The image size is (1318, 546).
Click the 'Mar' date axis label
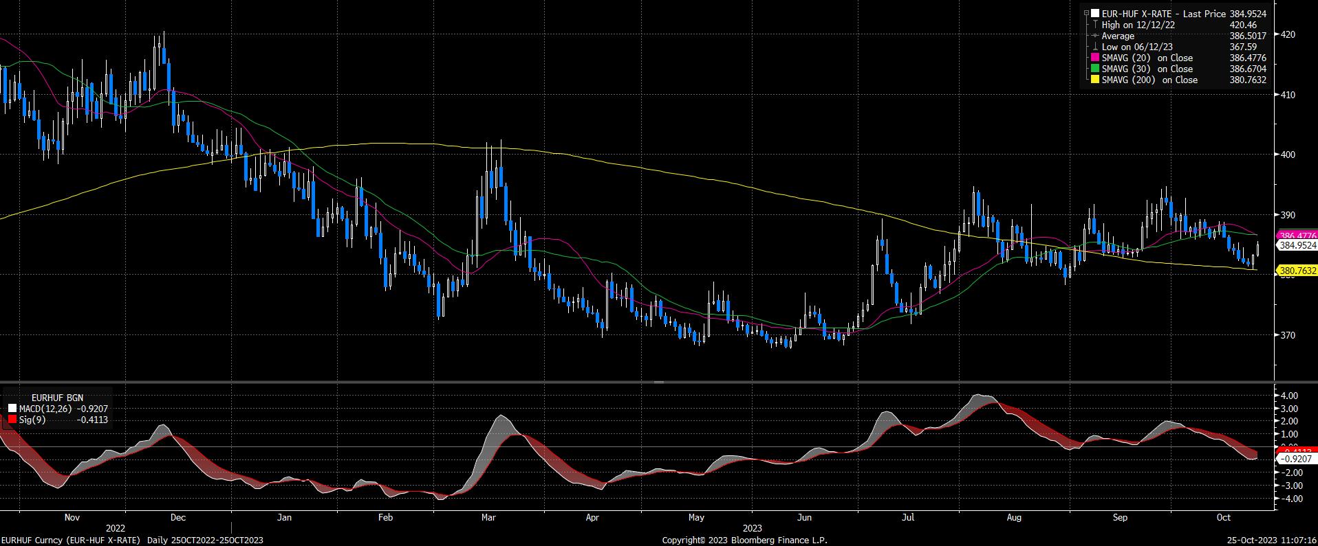[x=488, y=517]
